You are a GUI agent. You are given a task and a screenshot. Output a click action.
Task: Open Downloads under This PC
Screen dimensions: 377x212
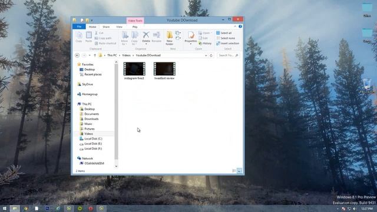(x=89, y=119)
